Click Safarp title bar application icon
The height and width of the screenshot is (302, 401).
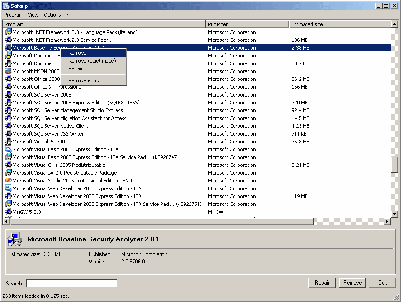coord(6,6)
